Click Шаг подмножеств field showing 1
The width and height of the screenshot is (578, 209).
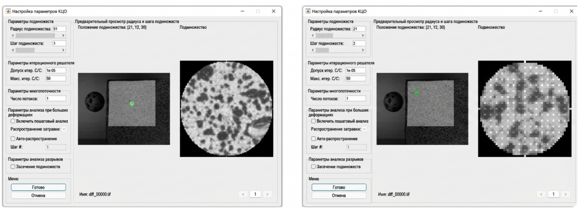point(59,43)
